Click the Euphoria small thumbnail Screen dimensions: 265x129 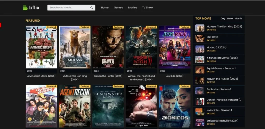tap(200, 91)
